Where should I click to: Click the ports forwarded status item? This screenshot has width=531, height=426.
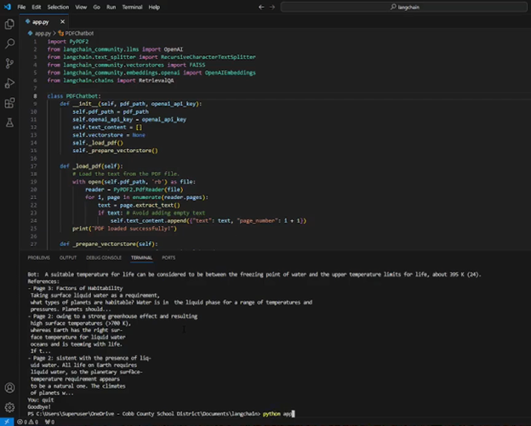point(49,422)
